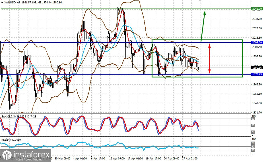264x162 pixels.
Task: Select the 2008.00 blue price level label
Action: [257, 43]
